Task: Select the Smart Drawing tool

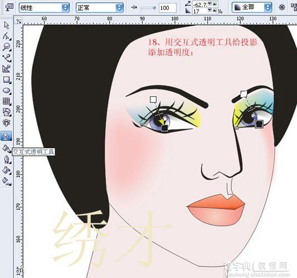Action: point(7,68)
